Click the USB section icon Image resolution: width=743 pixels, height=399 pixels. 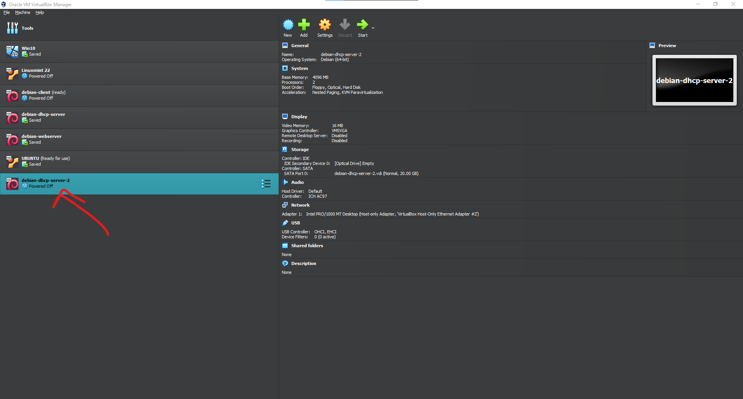tap(285, 223)
